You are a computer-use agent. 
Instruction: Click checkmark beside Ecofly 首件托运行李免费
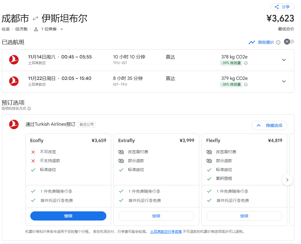tap(33, 200)
